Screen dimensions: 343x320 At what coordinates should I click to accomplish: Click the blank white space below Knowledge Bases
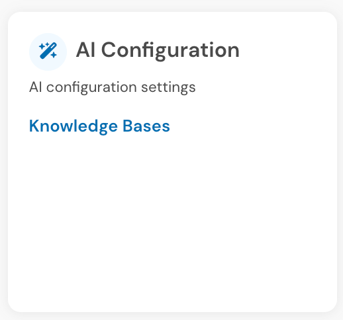click(x=172, y=220)
